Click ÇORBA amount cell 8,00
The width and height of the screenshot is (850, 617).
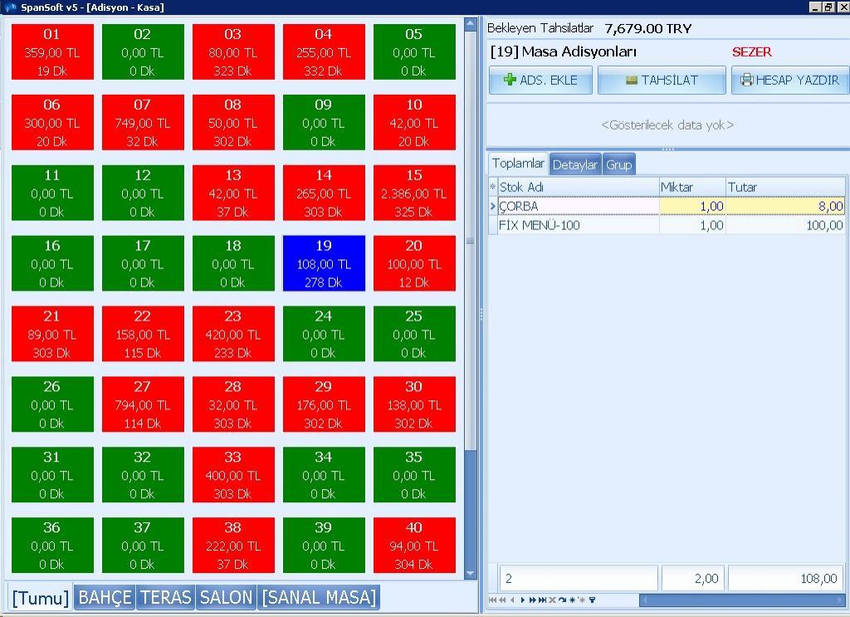coord(785,206)
